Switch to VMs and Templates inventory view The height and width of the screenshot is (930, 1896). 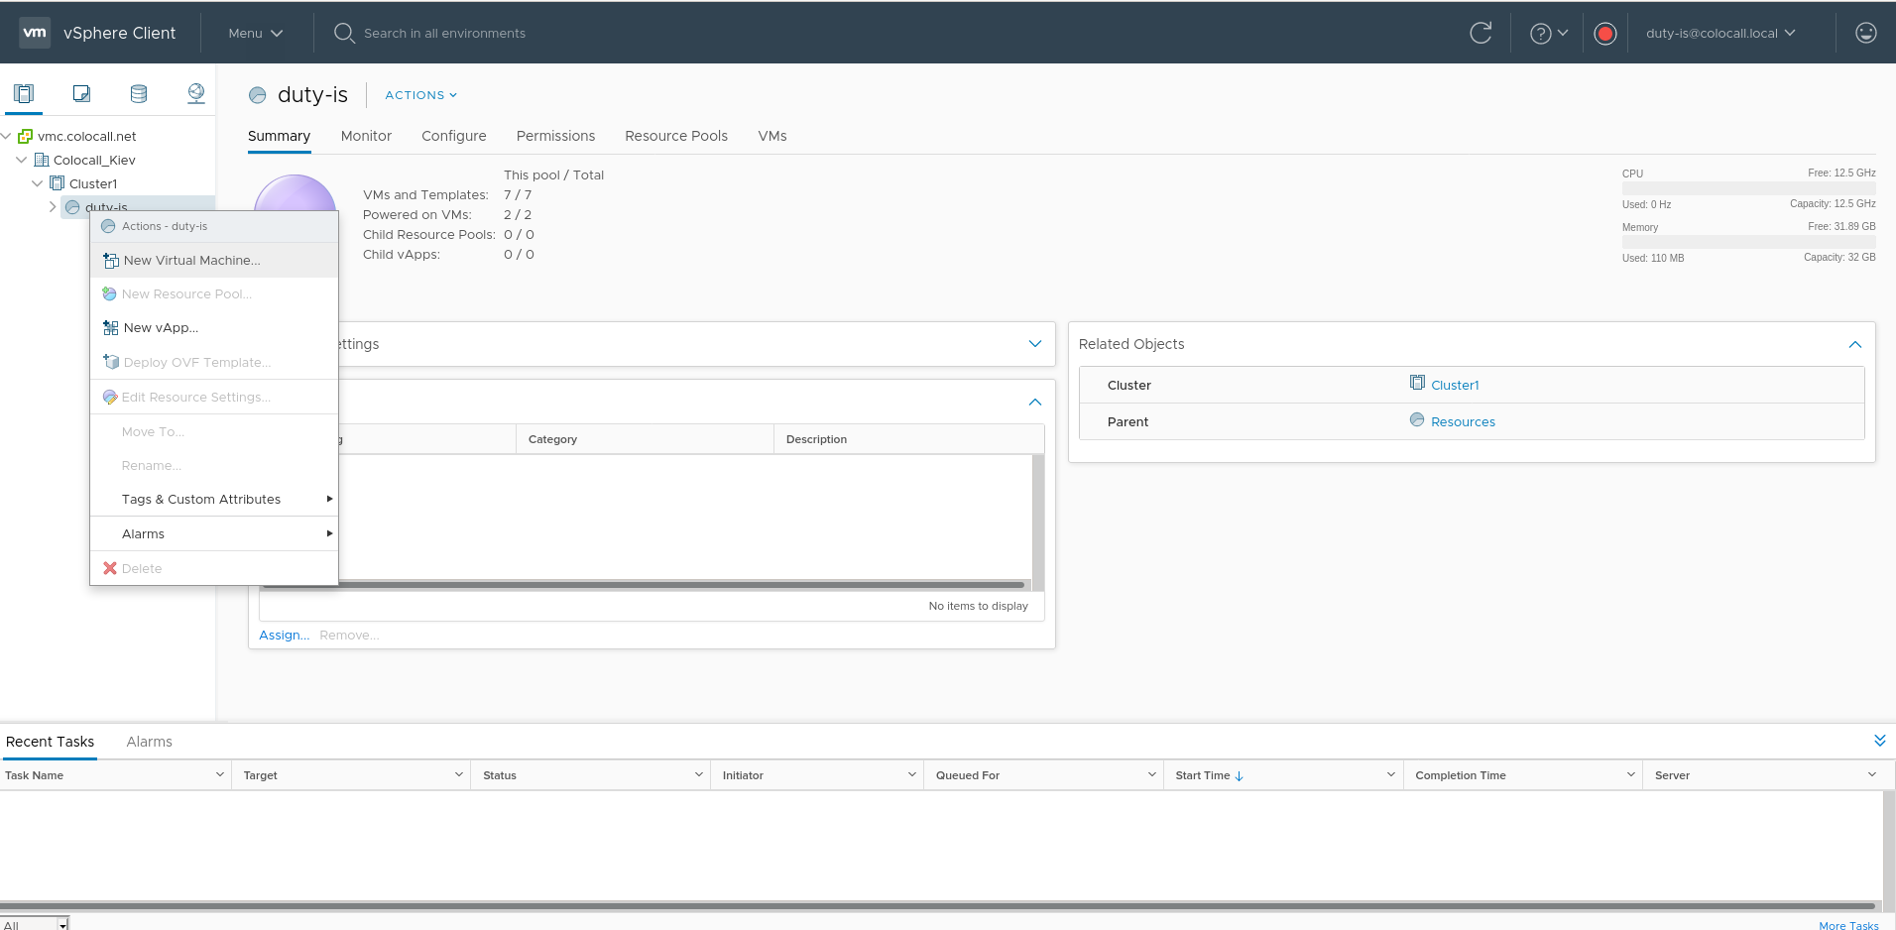81,93
